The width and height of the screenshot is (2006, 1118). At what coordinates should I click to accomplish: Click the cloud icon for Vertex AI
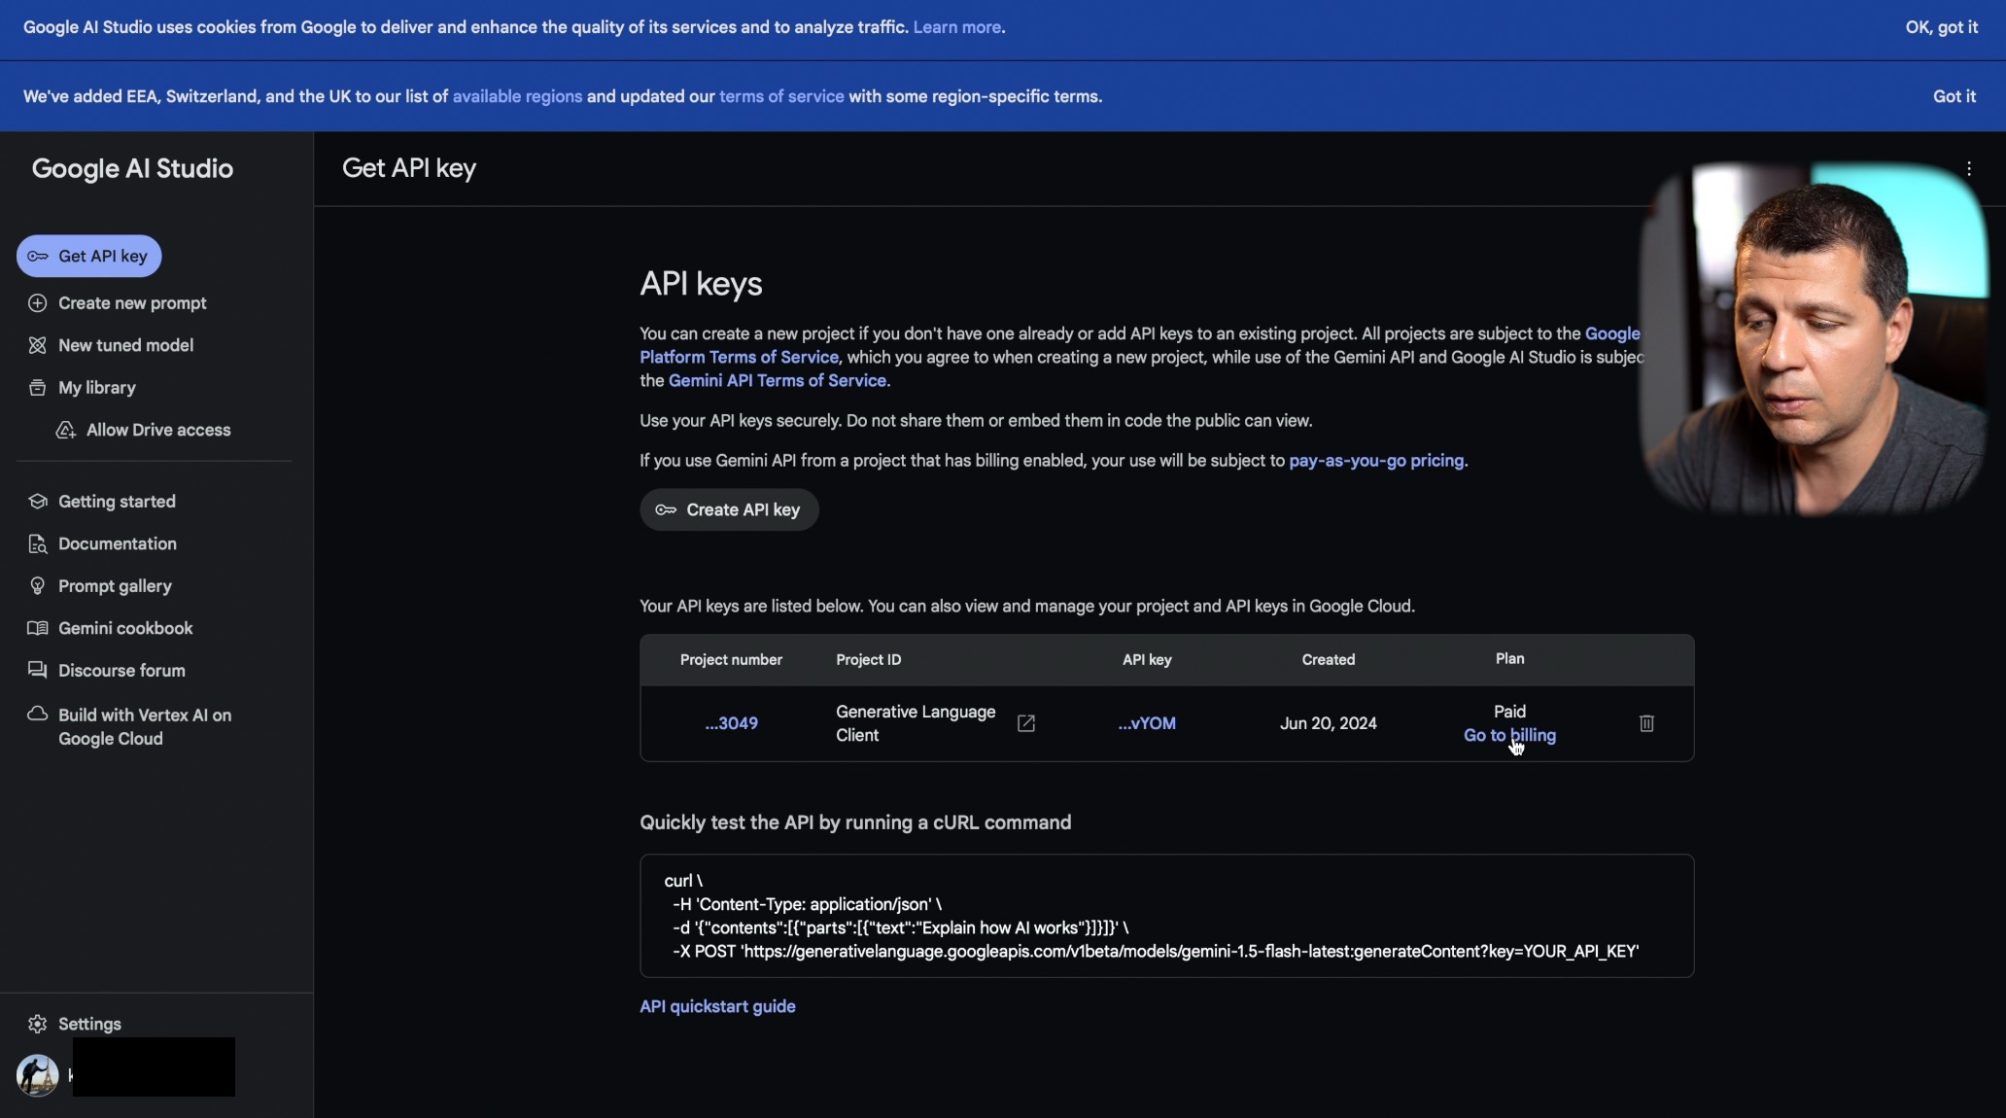coord(37,714)
